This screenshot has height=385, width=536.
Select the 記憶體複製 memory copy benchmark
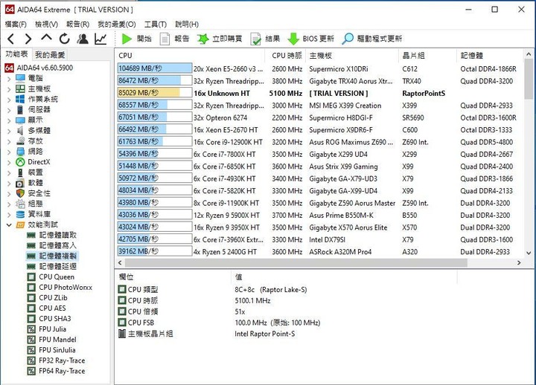[51, 256]
